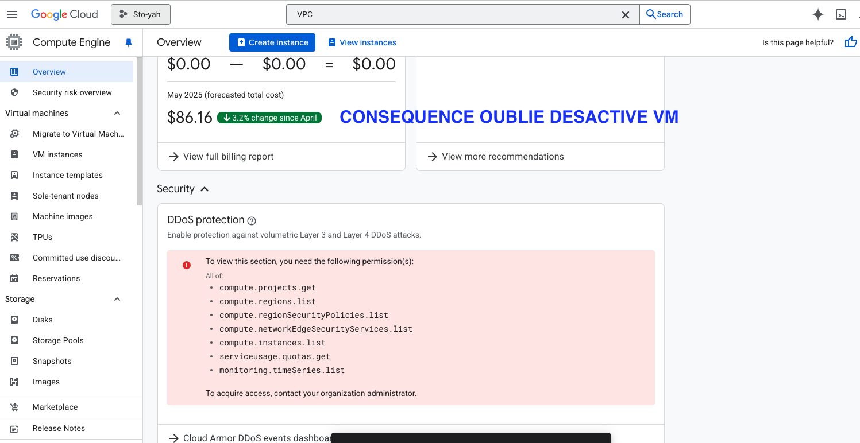Screen dimensions: 860x443
Task: Click the TPUs icon in sidebar
Action: [15, 237]
